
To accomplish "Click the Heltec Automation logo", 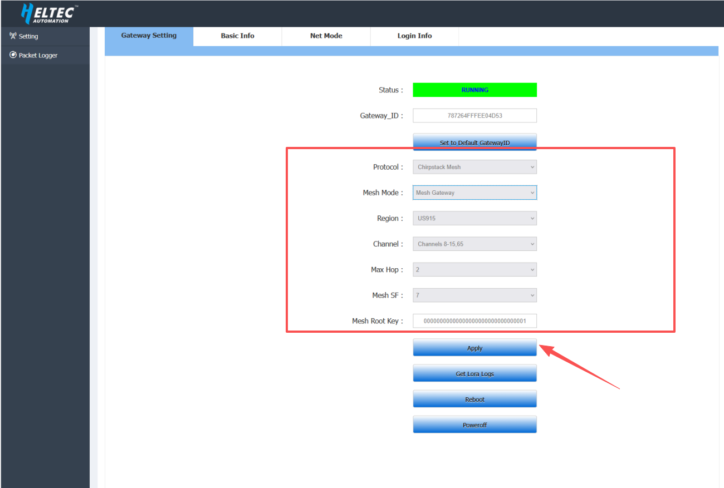I will [48, 13].
